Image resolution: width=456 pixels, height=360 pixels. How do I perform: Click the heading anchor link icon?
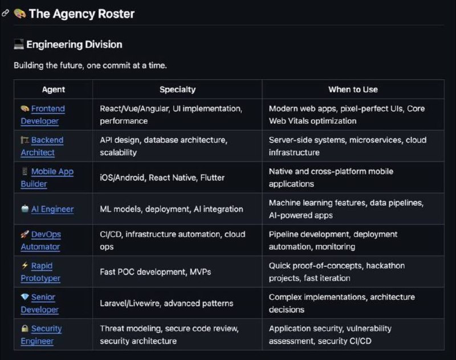pos(6,13)
